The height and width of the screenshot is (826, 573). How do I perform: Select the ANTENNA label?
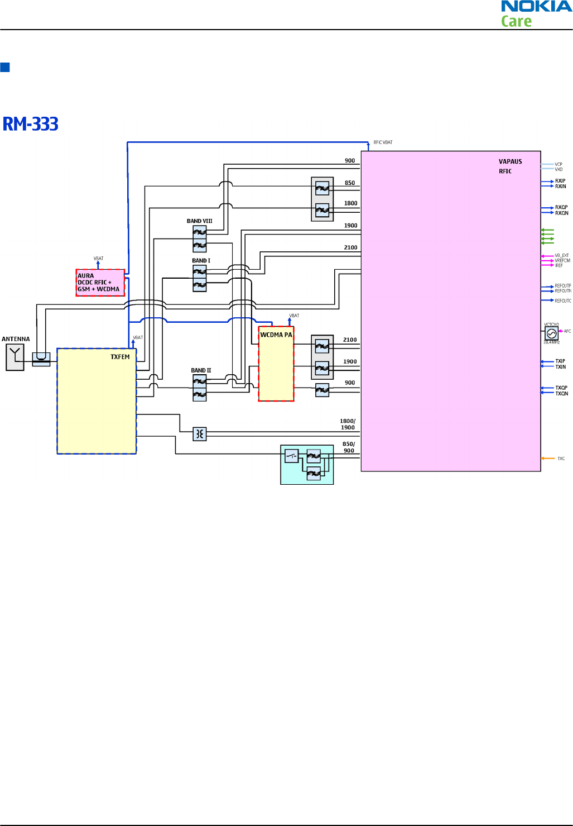pos(16,339)
